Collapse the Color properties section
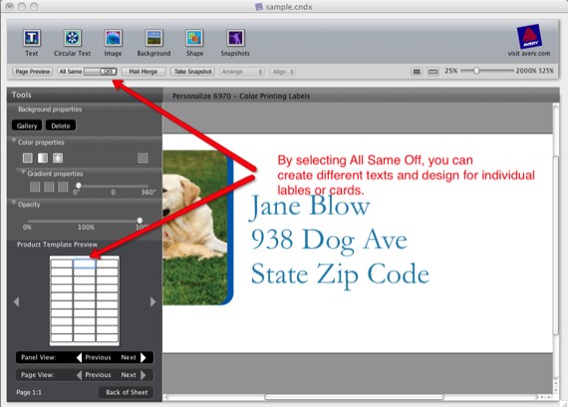568x407 pixels. click(x=14, y=140)
